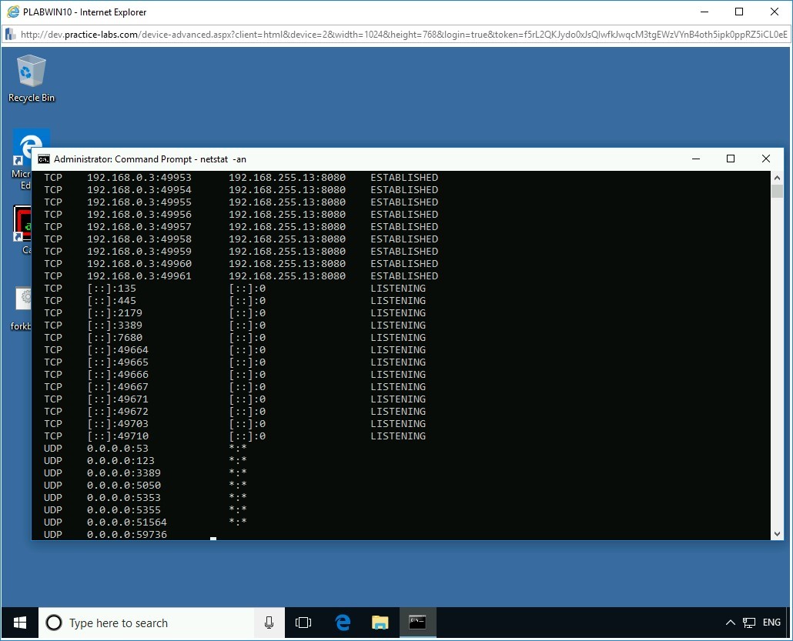This screenshot has width=793, height=641.
Task: Click the Command Prompt title bar icon
Action: (x=44, y=159)
